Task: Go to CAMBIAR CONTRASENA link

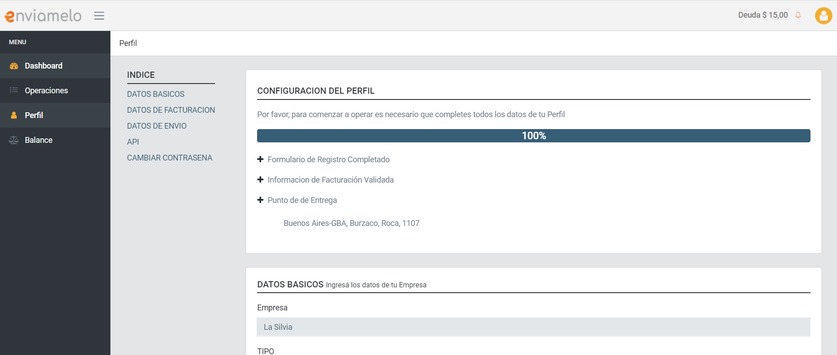Action: [x=170, y=158]
